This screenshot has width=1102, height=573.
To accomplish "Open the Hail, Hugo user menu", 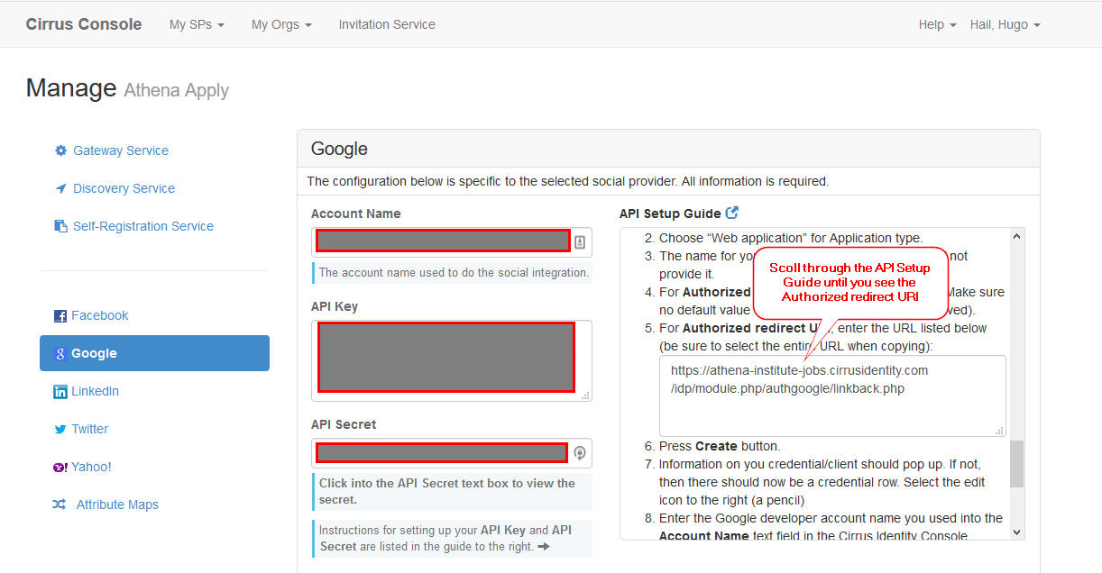I will tap(1006, 24).
